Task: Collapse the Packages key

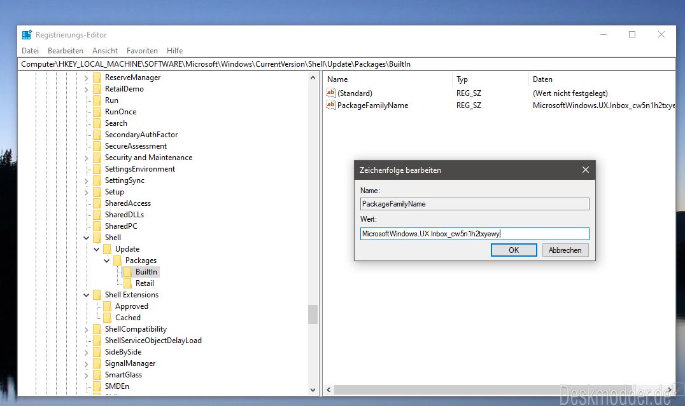Action: coord(106,261)
